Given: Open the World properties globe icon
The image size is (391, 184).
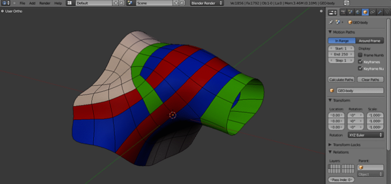Looking at the screenshot, I should (358, 12).
